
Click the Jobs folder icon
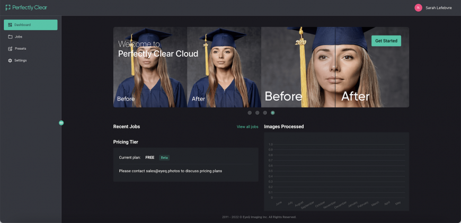[x=10, y=37]
